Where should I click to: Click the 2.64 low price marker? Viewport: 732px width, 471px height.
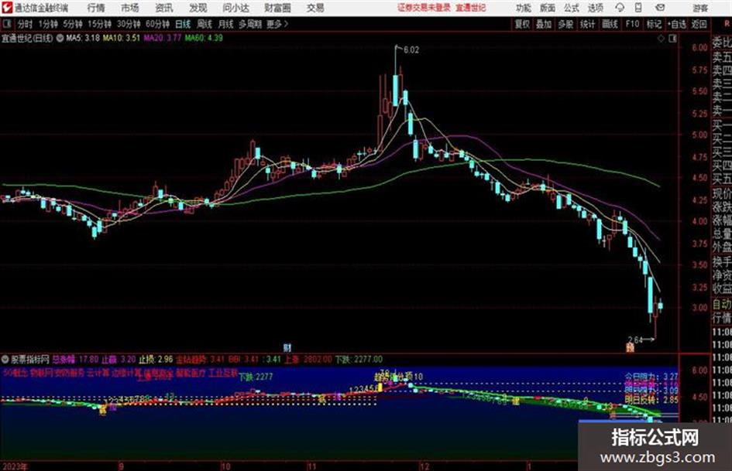635,340
